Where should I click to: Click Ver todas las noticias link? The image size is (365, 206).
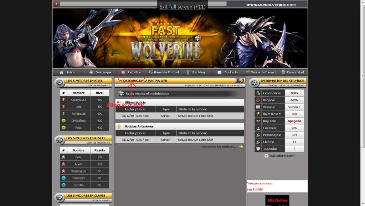coord(219,146)
